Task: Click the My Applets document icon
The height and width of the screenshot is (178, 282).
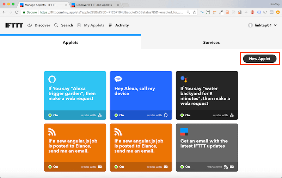Action: click(79, 25)
